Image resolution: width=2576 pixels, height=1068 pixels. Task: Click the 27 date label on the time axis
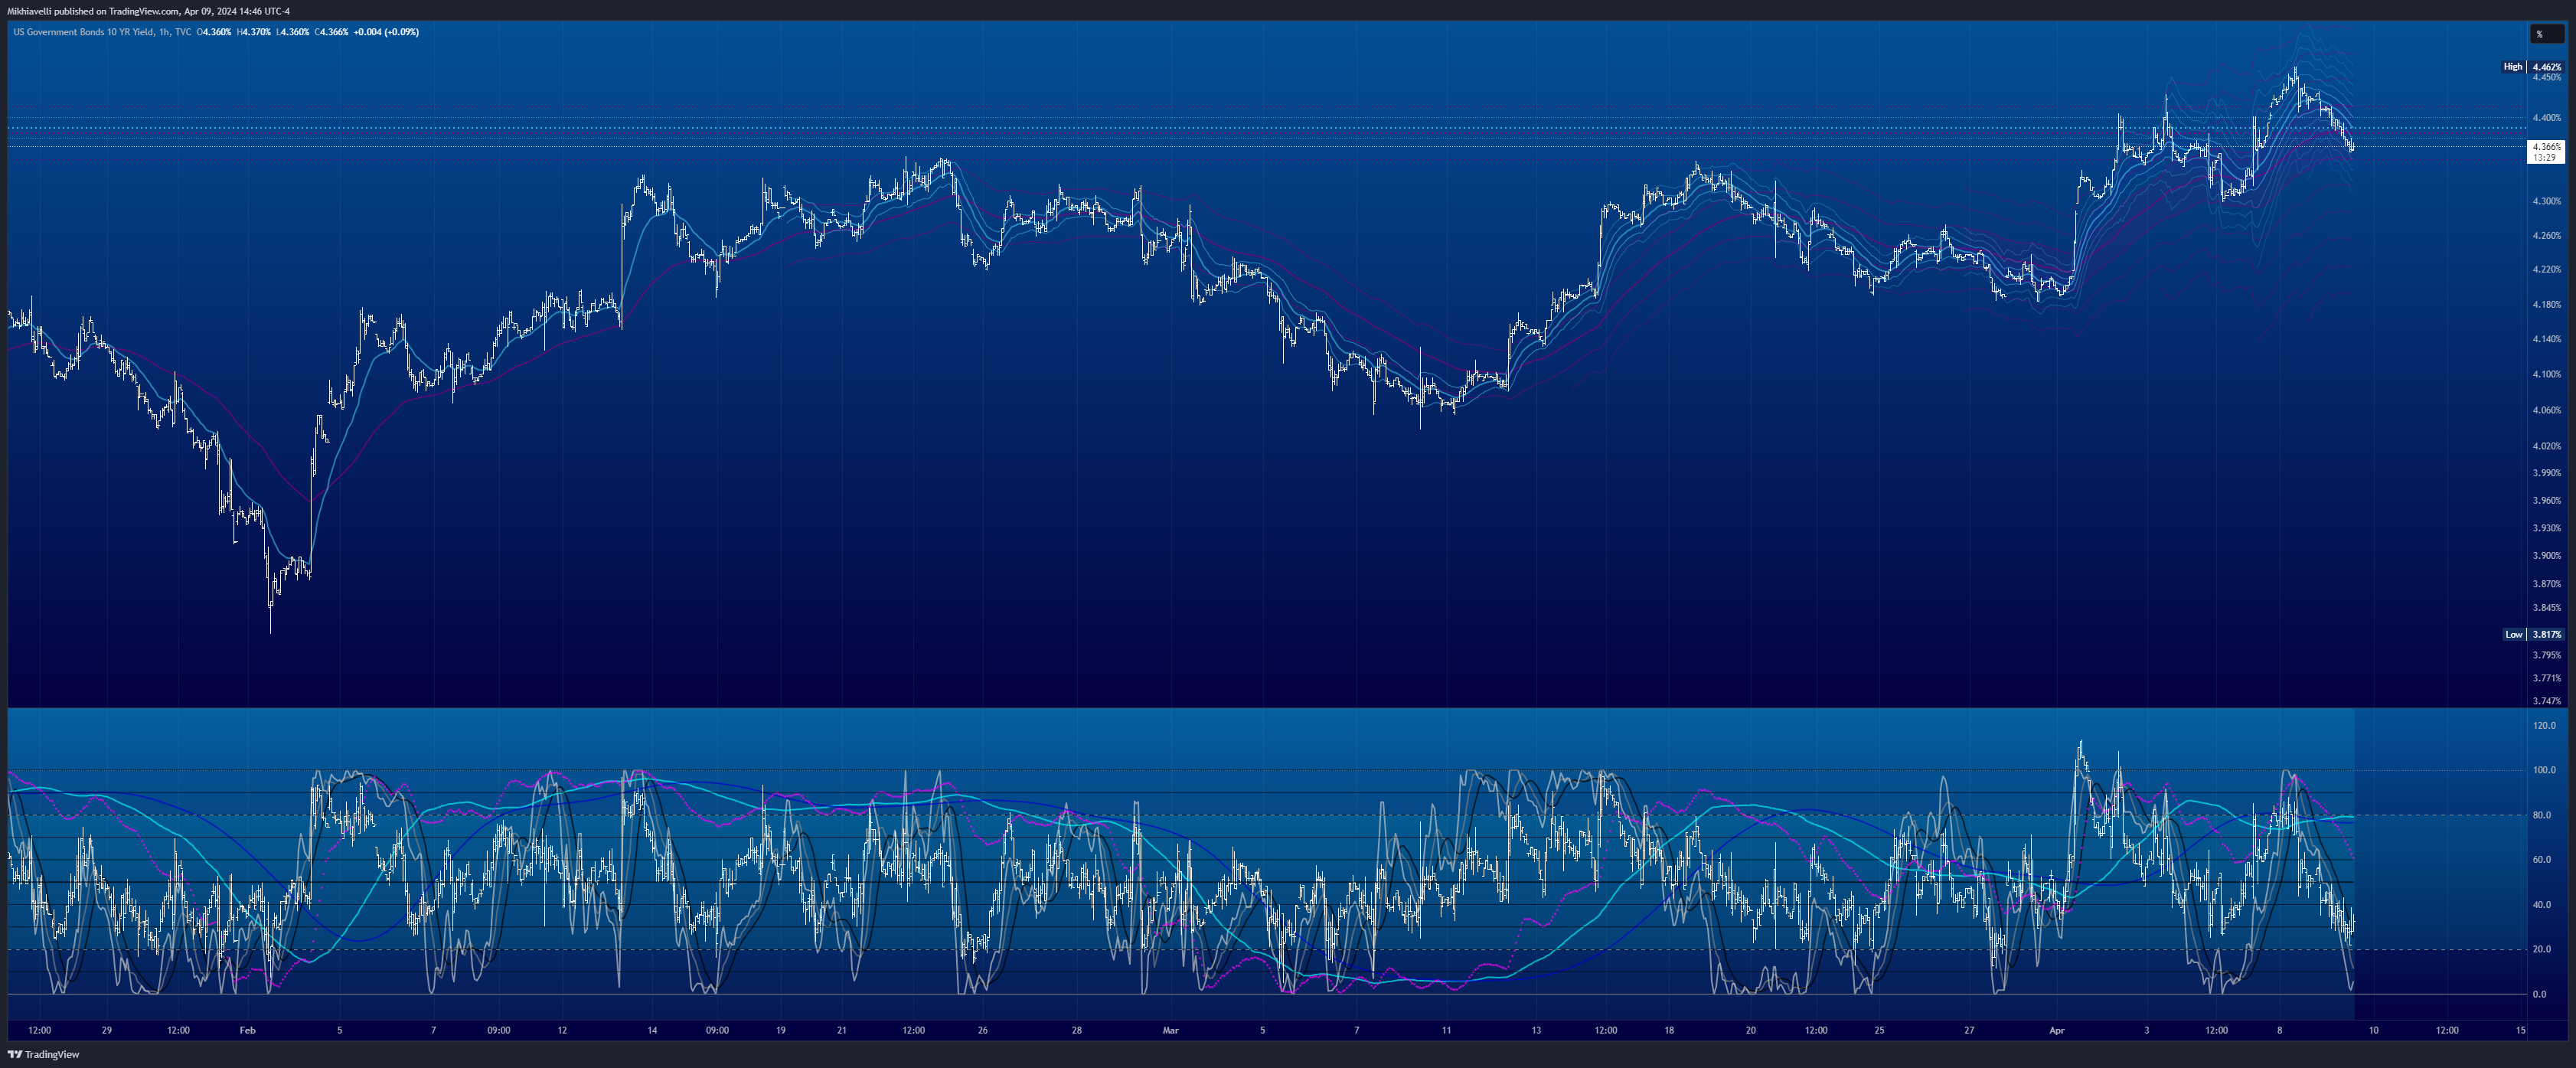point(1969,1030)
